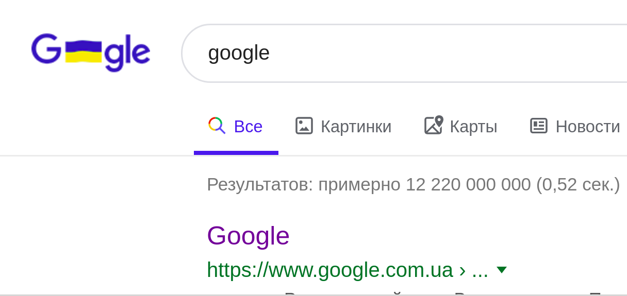Click the results count '12 220 000 000'

pos(468,184)
